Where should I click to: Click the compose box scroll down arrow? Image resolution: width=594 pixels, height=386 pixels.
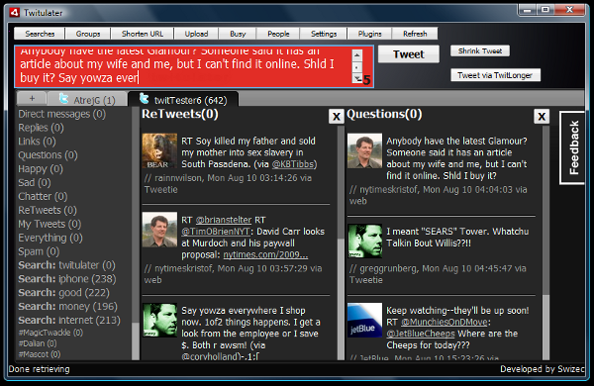(356, 78)
